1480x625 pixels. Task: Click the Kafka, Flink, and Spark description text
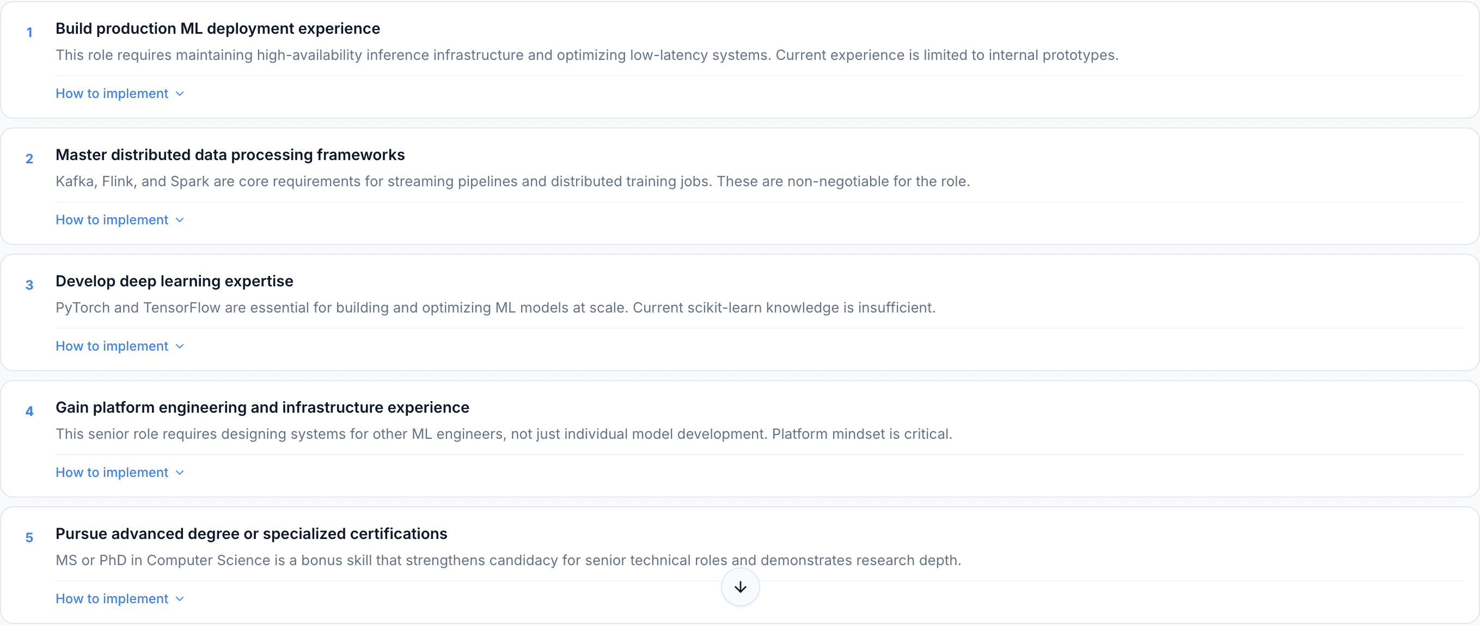[x=512, y=181]
